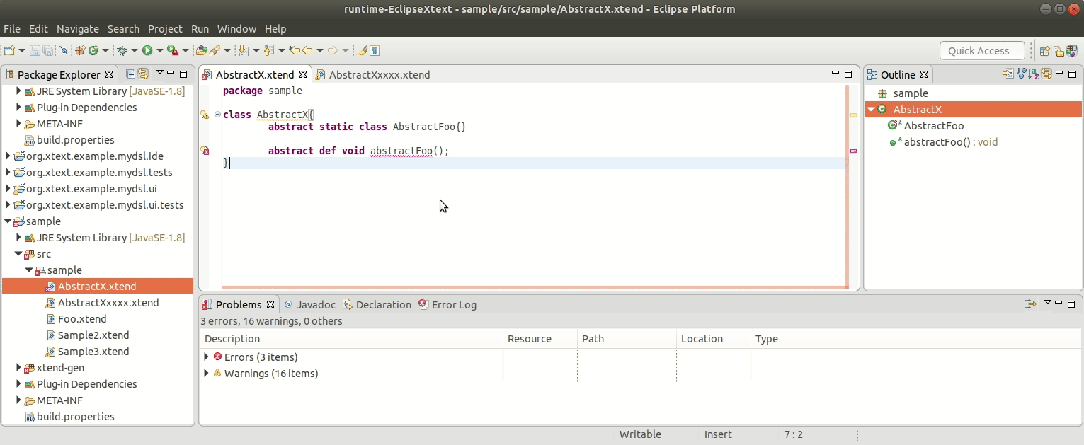
Task: Launch Debug with the bug icon
Action: (122, 50)
